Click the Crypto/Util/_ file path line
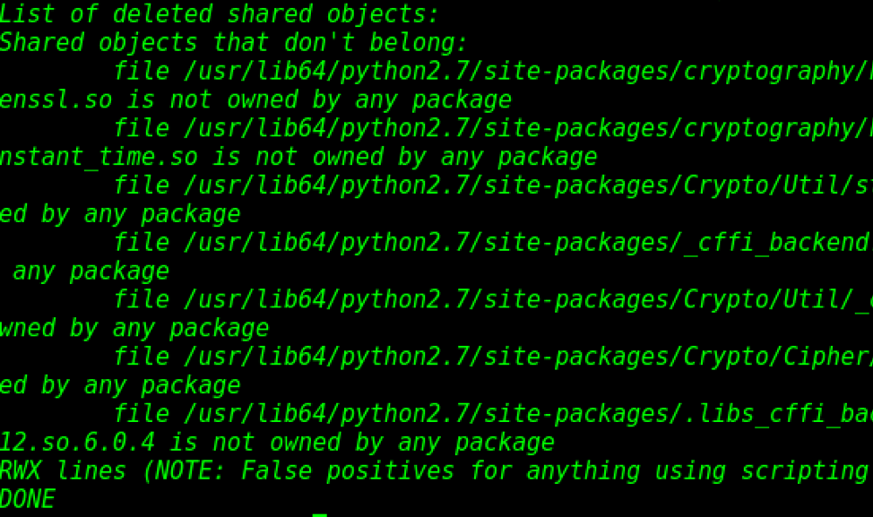The width and height of the screenshot is (873, 517). point(493,300)
